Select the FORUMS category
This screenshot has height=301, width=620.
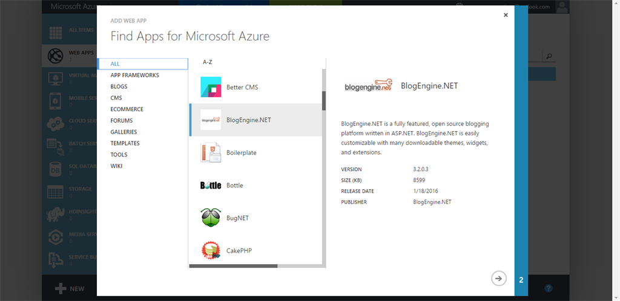pos(122,121)
